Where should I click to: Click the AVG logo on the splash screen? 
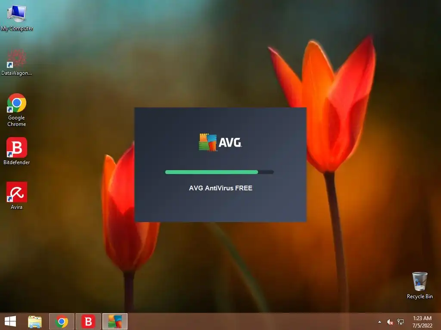click(220, 142)
